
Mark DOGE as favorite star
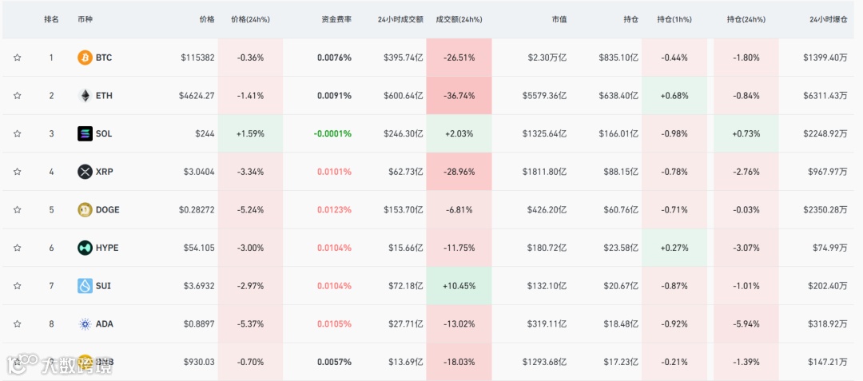pos(17,209)
